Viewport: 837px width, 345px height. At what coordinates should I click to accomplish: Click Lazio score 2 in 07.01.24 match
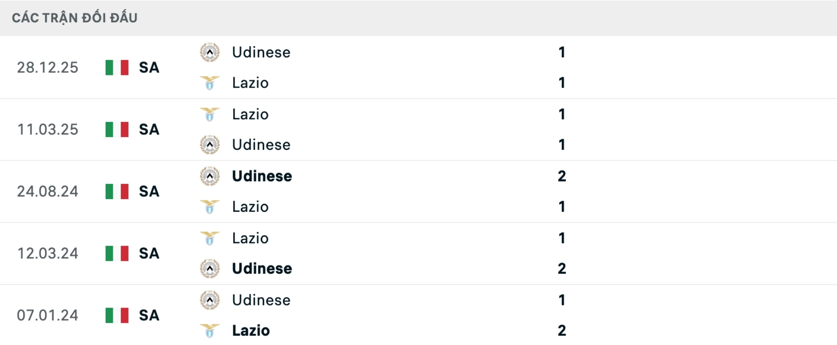click(x=561, y=331)
